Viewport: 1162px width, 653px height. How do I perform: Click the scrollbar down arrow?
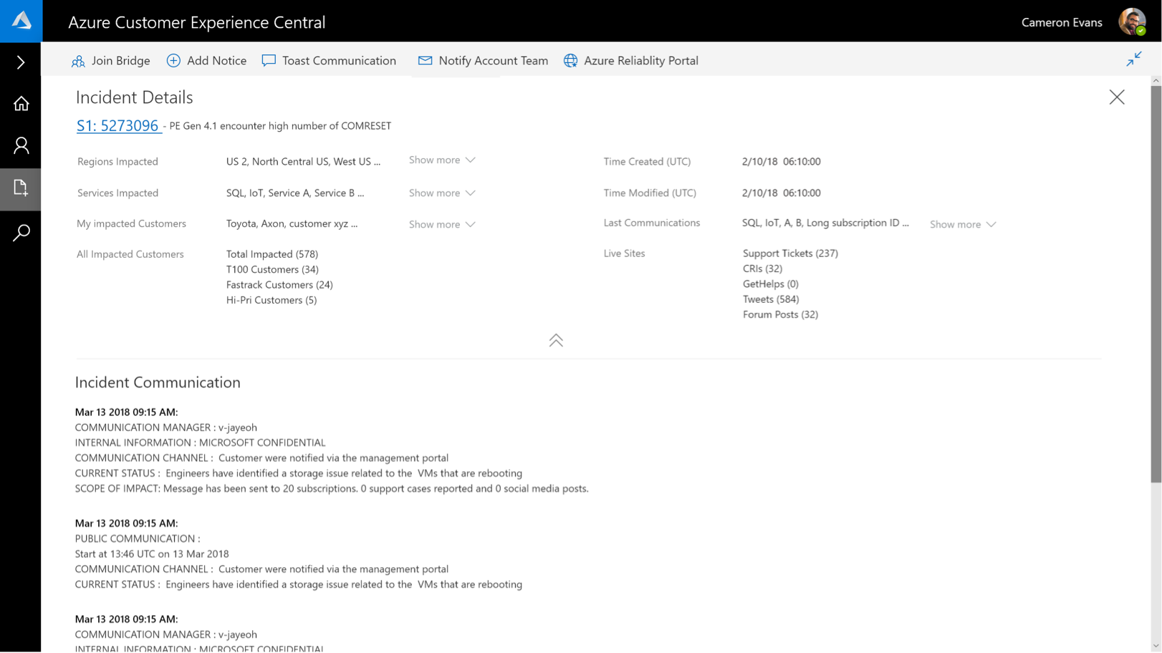tap(1156, 646)
